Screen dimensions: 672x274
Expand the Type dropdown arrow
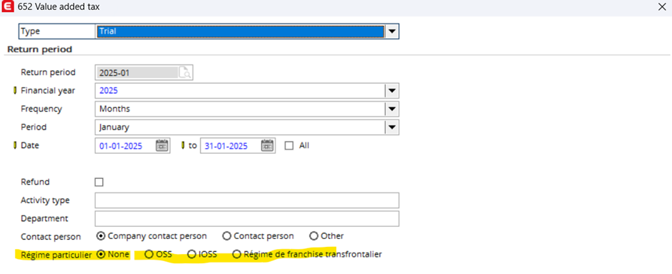pos(391,31)
